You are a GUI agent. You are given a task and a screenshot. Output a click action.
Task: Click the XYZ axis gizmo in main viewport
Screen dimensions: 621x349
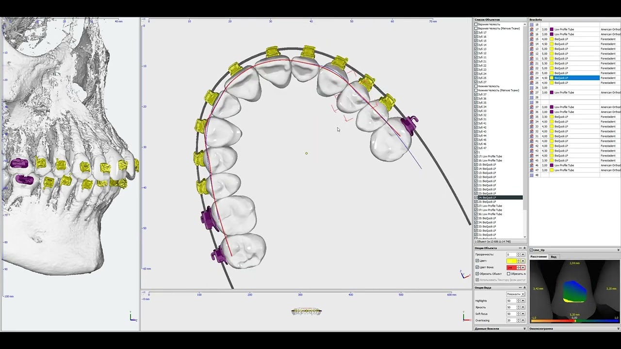[465, 275]
